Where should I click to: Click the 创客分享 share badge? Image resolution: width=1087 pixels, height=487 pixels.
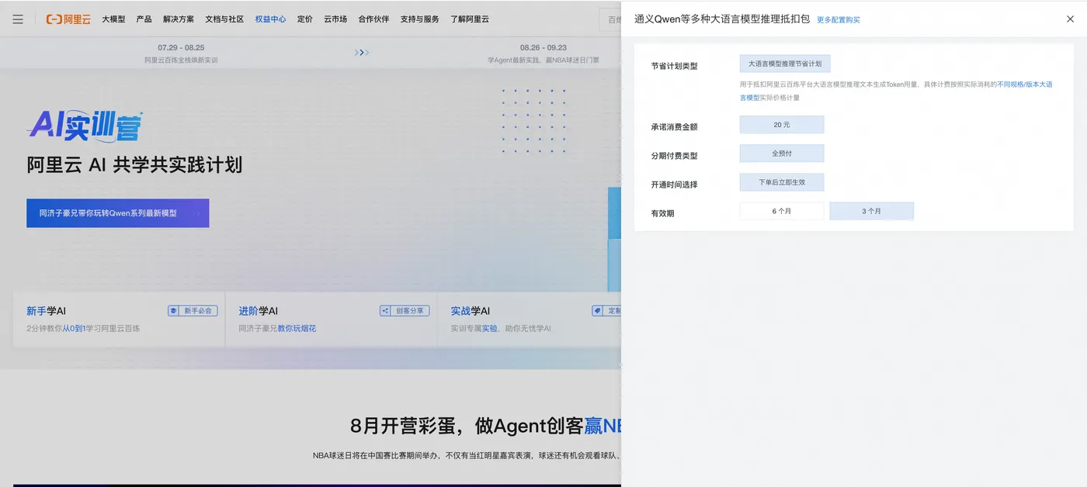coord(405,311)
